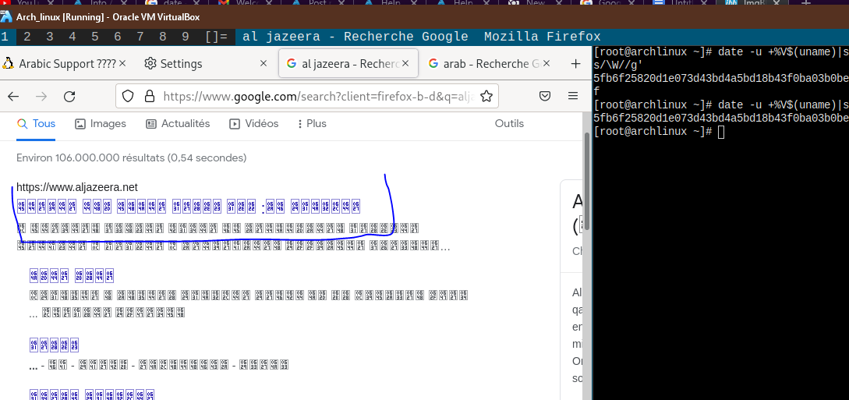The width and height of the screenshot is (849, 400).
Task: Click the dwm bar title "al jazeera - Recherche Google"
Action: [x=356, y=37]
